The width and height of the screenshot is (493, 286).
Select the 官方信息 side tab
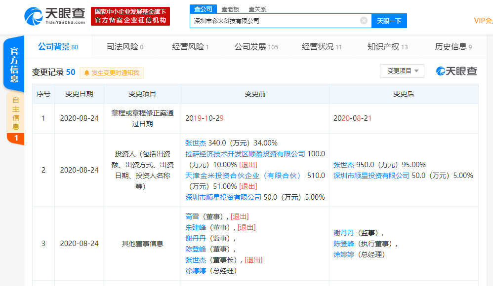[x=14, y=65]
